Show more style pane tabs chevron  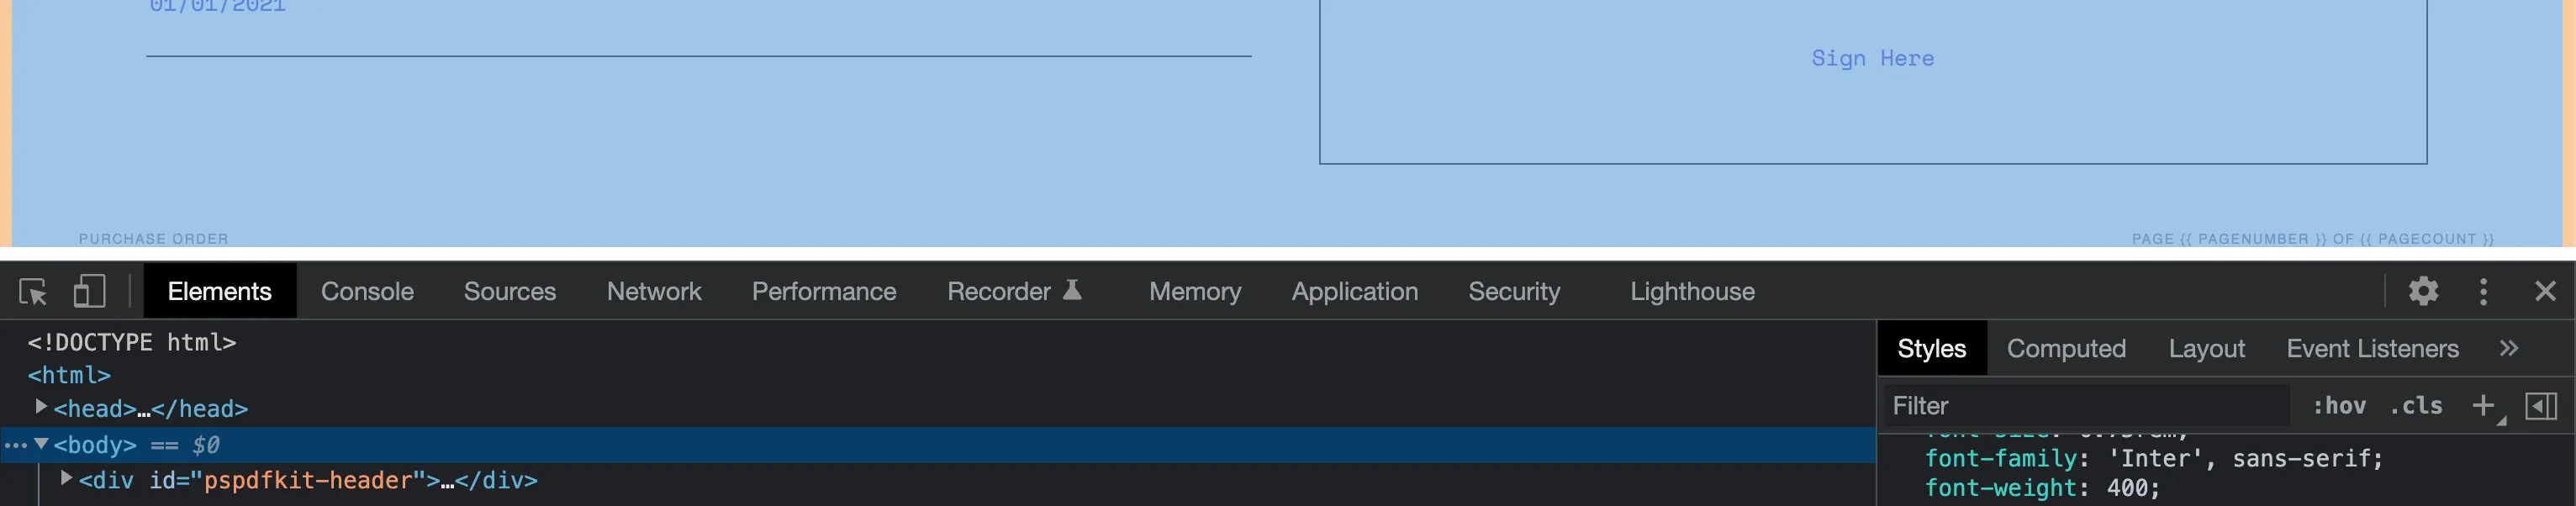pos(2508,348)
